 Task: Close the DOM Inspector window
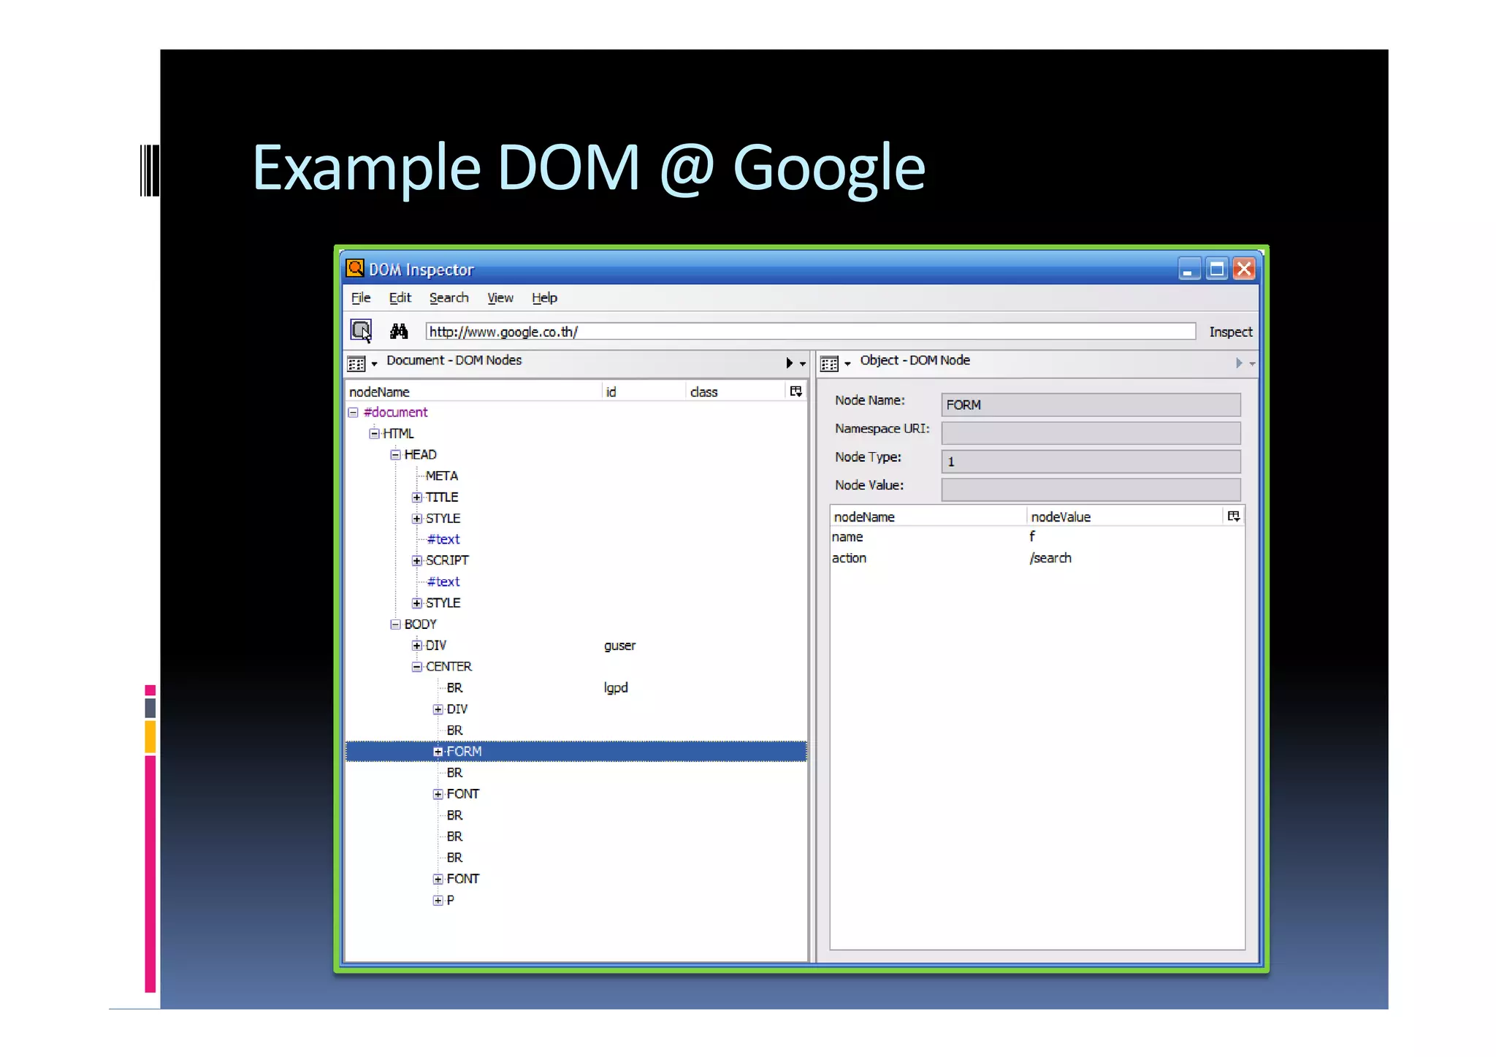click(x=1244, y=269)
